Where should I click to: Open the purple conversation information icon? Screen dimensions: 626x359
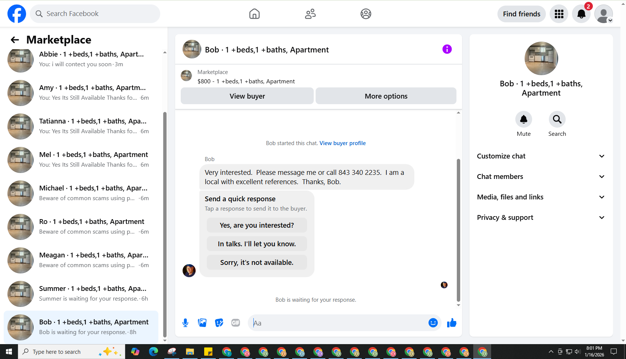point(447,49)
